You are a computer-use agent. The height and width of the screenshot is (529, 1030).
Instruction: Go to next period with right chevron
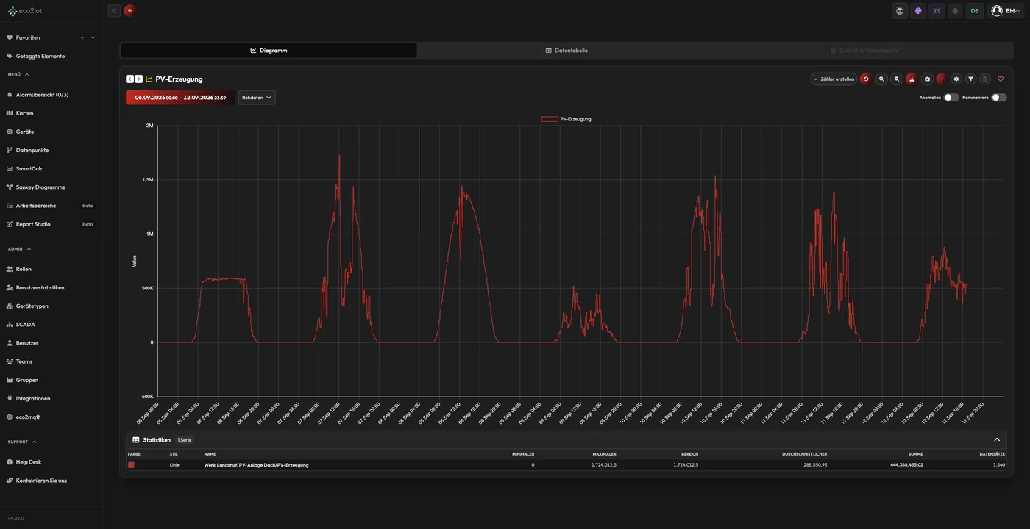pos(139,79)
